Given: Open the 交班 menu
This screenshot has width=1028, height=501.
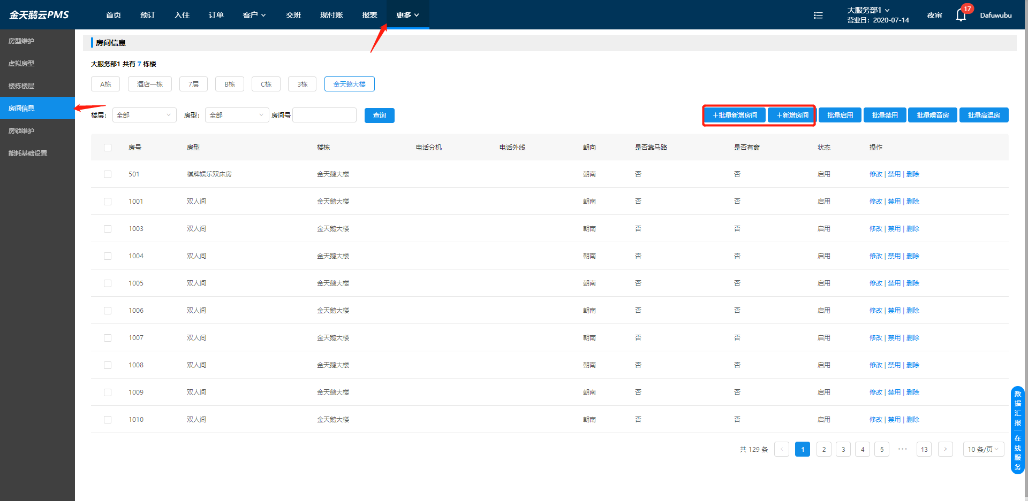Looking at the screenshot, I should click(293, 15).
